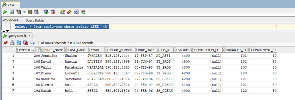Sort by the EMPLOY... column header
Image resolution: width=295 pixels, height=100 pixels.
(25, 50)
